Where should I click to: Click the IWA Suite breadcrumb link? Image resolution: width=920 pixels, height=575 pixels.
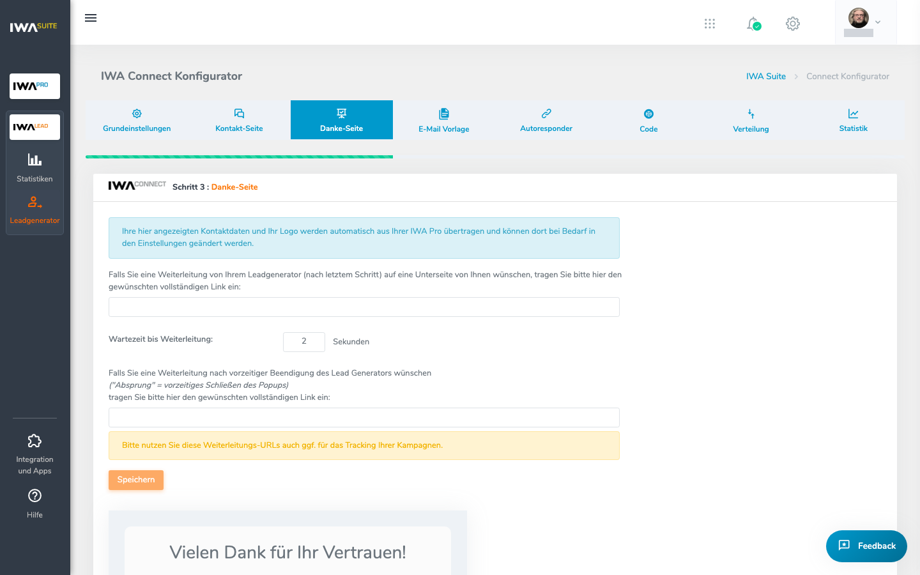tap(766, 76)
